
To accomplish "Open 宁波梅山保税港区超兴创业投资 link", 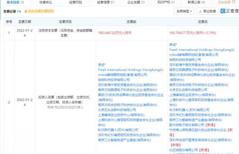I will coord(198,130).
